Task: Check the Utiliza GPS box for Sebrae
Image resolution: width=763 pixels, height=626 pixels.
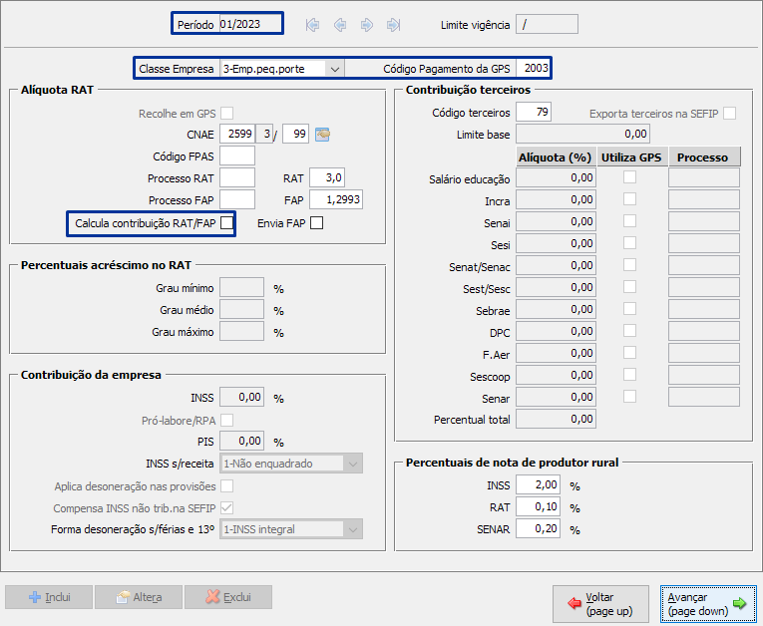Action: coord(629,309)
